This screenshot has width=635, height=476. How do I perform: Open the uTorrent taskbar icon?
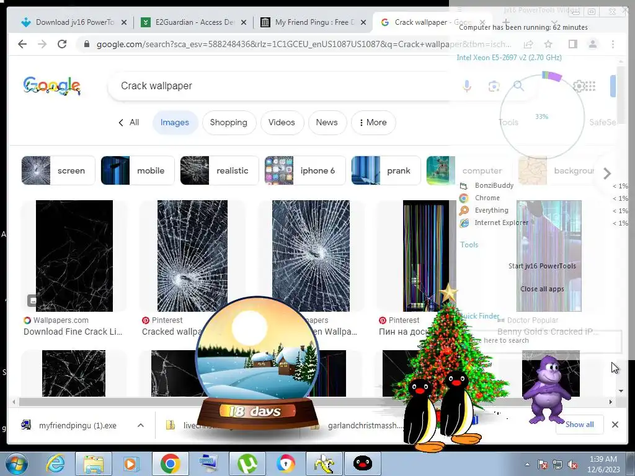coord(247,464)
